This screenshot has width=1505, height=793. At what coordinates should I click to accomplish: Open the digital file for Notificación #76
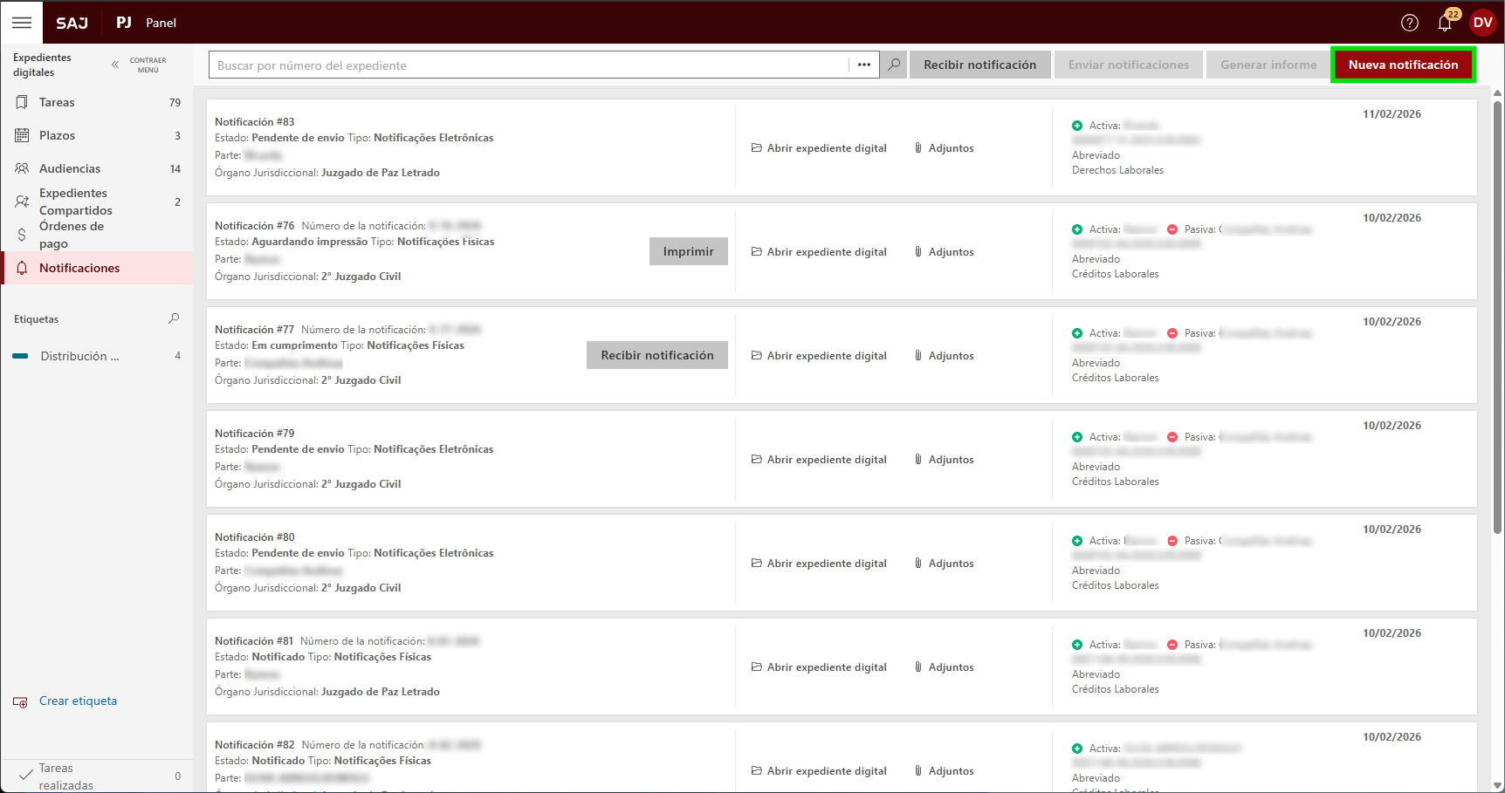pos(819,252)
